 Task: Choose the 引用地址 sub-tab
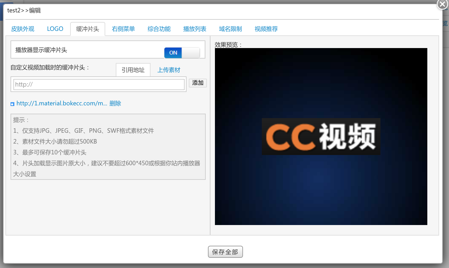tap(133, 70)
